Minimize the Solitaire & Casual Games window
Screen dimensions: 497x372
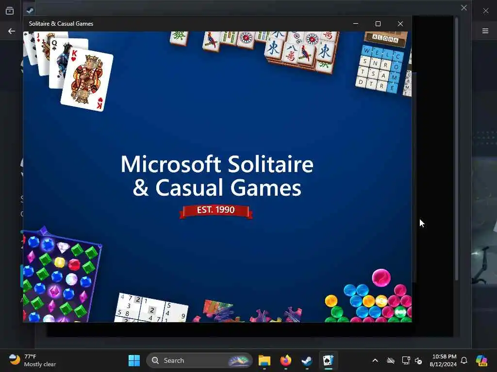pyautogui.click(x=356, y=24)
